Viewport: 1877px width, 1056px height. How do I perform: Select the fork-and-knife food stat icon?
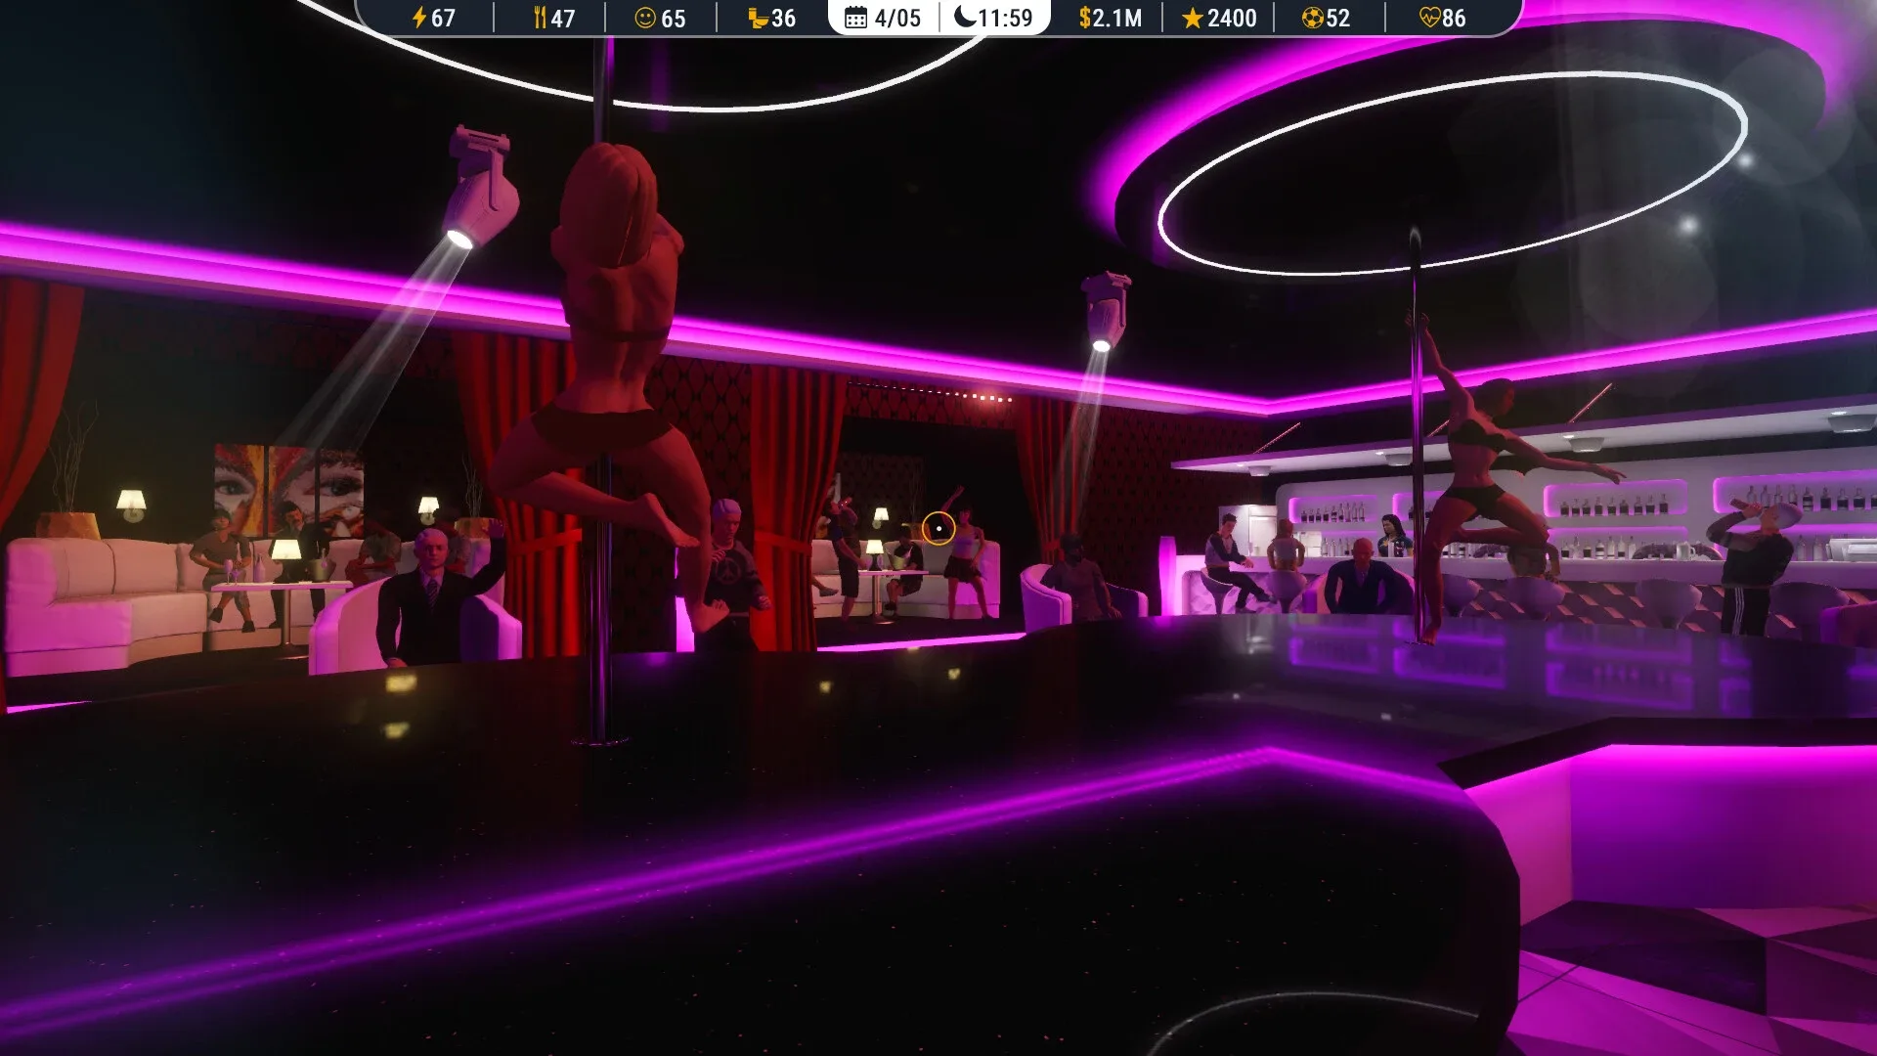540,18
